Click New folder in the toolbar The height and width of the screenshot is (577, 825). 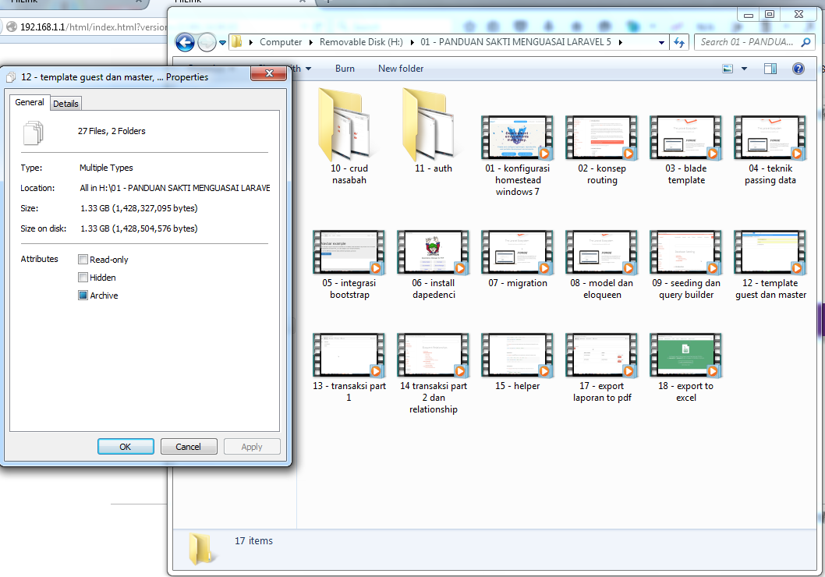400,69
